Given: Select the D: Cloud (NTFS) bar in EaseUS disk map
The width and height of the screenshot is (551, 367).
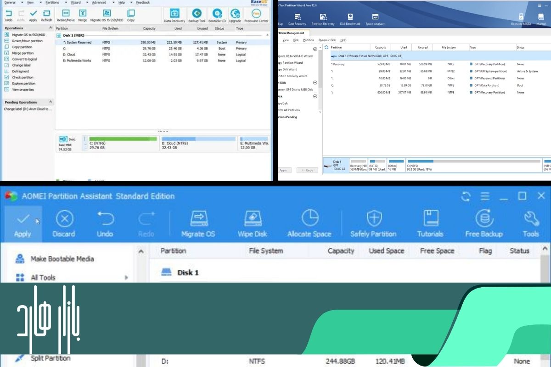Looking at the screenshot, I should coord(198,143).
